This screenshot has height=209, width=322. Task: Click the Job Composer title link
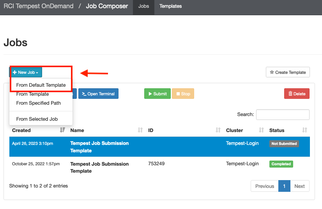107,6
